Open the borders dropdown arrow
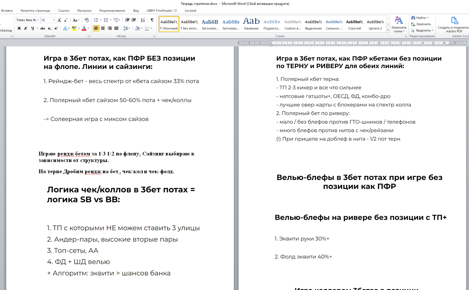This screenshot has height=290, width=469. [x=151, y=28]
